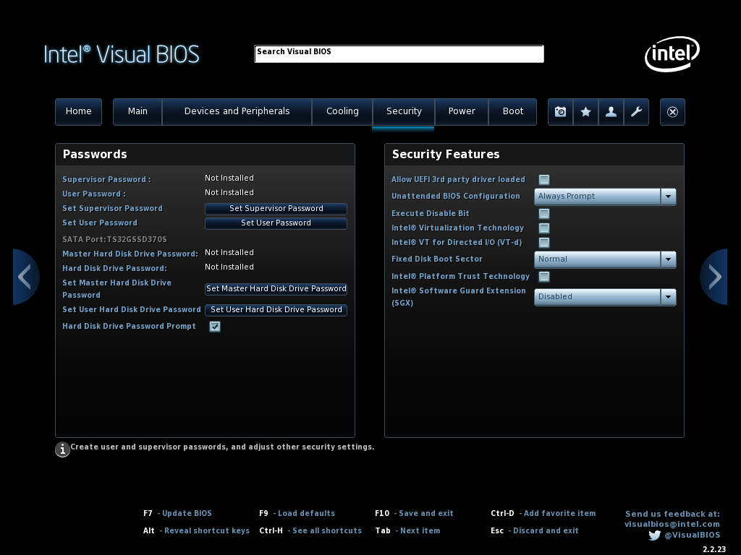This screenshot has width=741, height=555.
Task: Click the version number 2.2.23
Action: coord(714,549)
